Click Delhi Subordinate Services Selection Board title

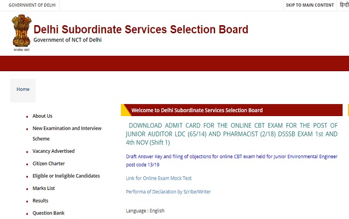tap(141, 30)
